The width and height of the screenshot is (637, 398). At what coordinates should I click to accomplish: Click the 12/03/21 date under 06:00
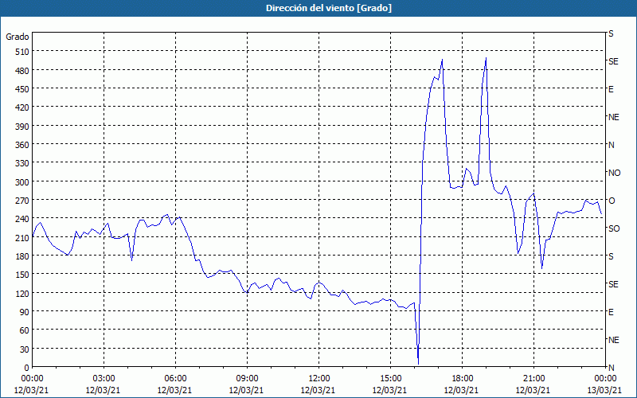[x=175, y=390]
